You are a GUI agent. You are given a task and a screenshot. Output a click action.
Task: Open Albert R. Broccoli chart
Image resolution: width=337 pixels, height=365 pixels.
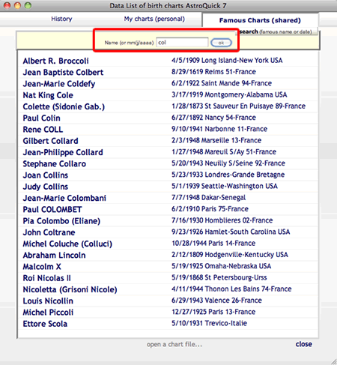pos(56,61)
